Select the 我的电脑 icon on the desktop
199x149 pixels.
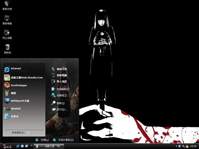(x=7, y=20)
